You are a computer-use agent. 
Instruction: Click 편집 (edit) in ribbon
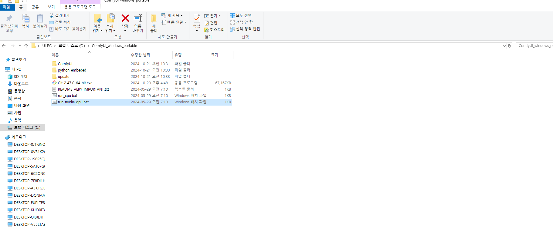[x=211, y=23]
